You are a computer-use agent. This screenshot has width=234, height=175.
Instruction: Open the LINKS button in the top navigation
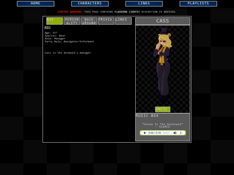(144, 4)
